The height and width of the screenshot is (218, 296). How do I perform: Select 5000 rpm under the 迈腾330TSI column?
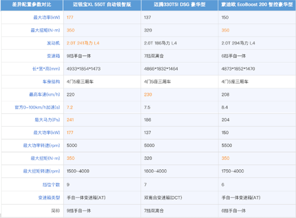pyautogui.click(x=149, y=145)
